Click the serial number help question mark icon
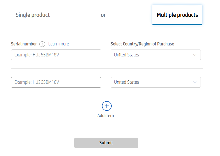Image resolution: width=220 pixels, height=156 pixels. (x=42, y=44)
